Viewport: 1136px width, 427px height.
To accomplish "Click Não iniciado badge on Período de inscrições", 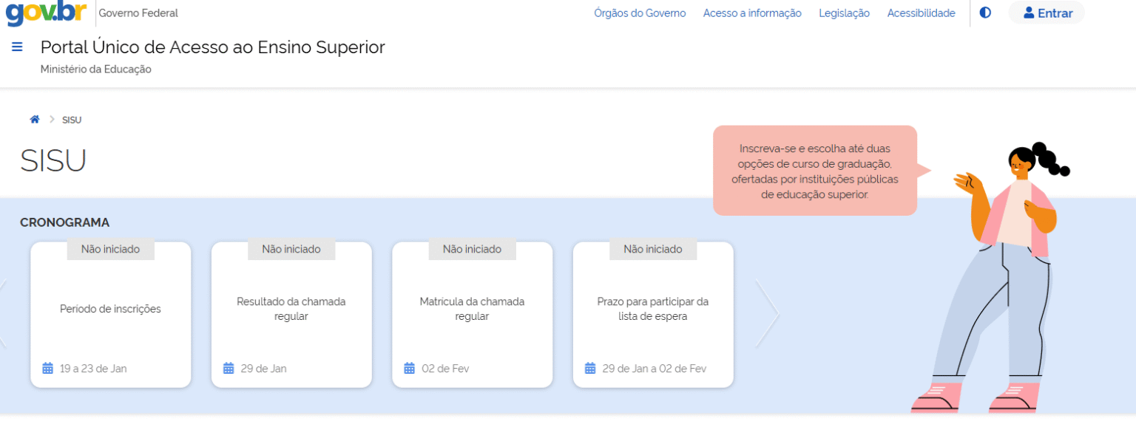I will tap(111, 250).
